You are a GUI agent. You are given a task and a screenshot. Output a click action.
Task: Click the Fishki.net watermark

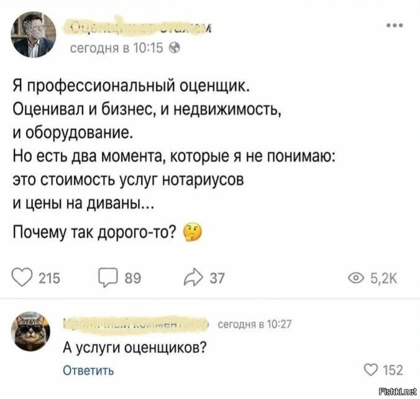[398, 392]
